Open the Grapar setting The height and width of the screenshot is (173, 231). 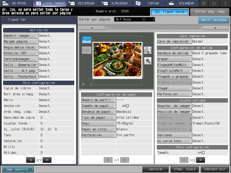174,59
